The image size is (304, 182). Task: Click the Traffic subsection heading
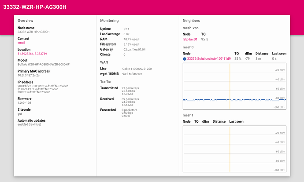tap(105, 82)
